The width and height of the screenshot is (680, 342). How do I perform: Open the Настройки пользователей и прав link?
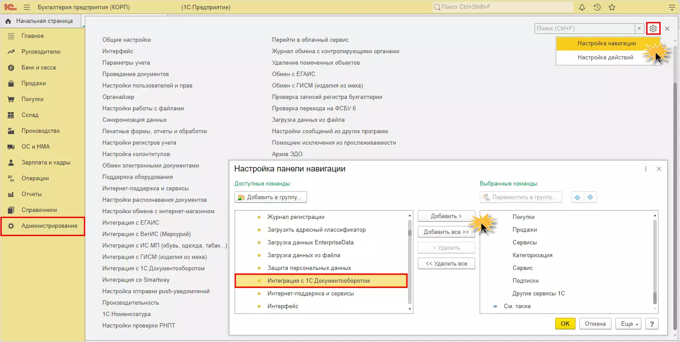click(x=147, y=86)
